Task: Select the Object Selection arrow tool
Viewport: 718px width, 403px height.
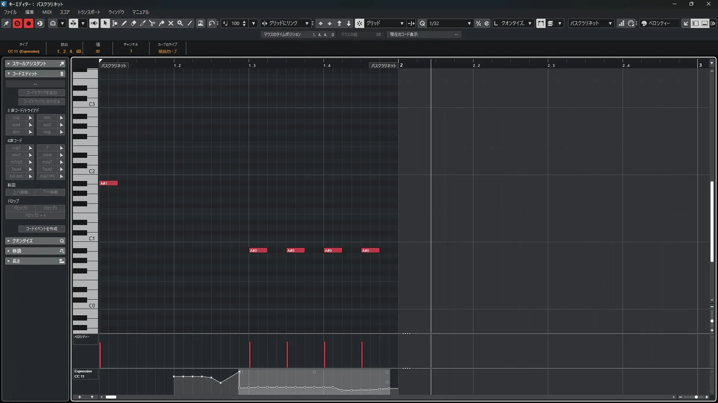Action: click(105, 23)
